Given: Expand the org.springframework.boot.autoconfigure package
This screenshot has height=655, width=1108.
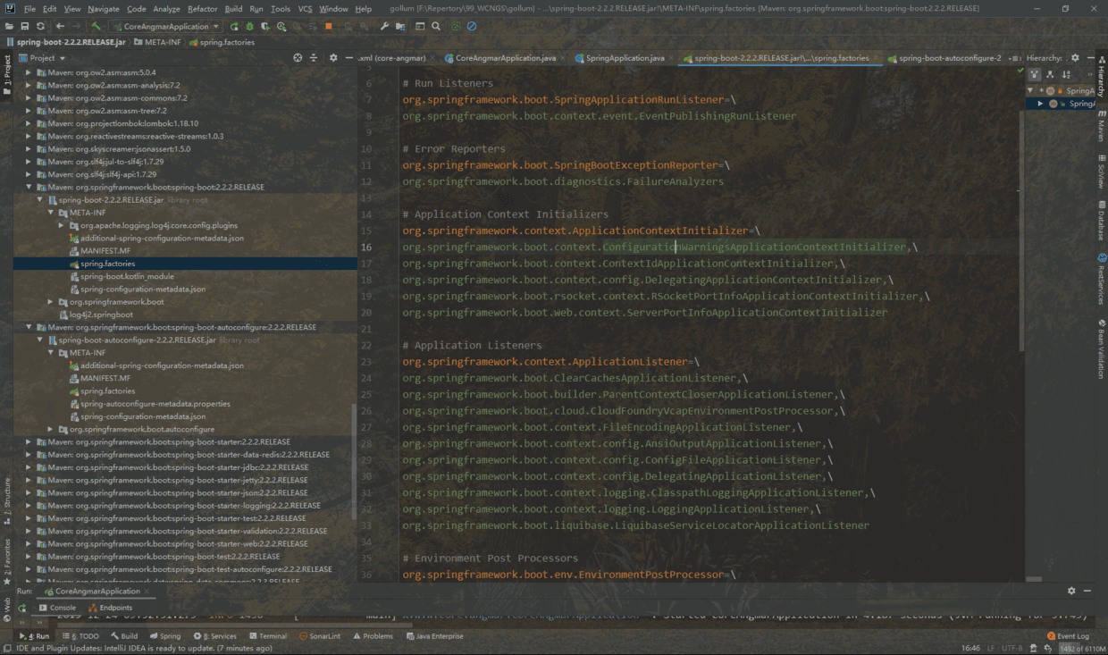Looking at the screenshot, I should click(51, 429).
